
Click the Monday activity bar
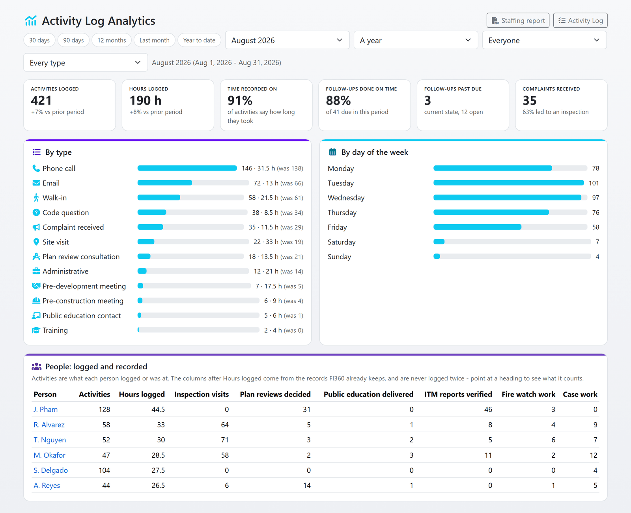click(510, 169)
